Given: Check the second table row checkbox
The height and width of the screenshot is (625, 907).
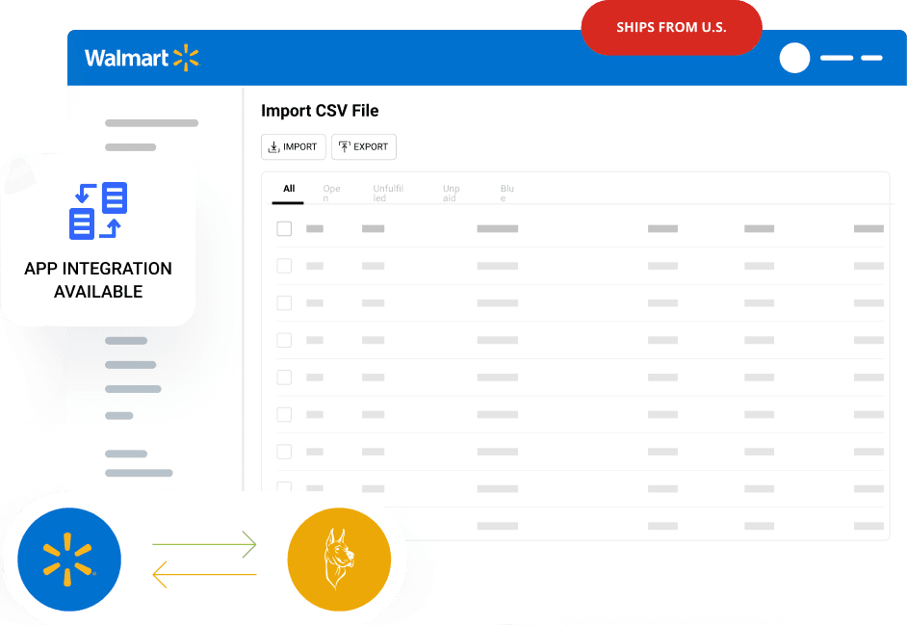Looking at the screenshot, I should click(284, 302).
